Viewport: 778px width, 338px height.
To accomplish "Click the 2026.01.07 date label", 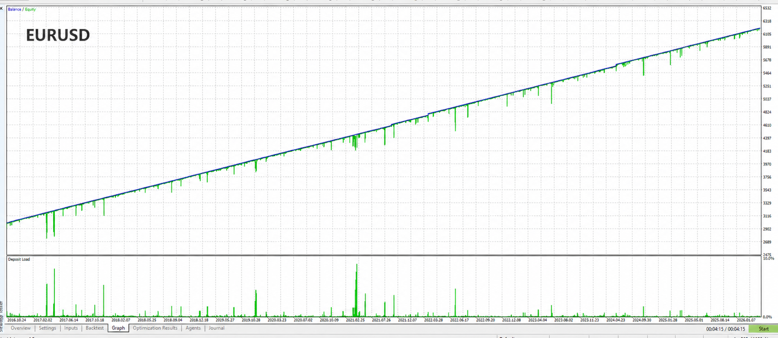I will [x=746, y=320].
